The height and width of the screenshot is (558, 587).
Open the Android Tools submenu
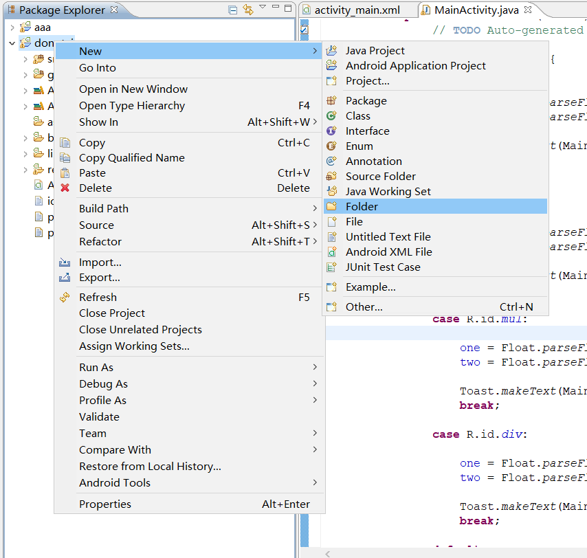(190, 483)
